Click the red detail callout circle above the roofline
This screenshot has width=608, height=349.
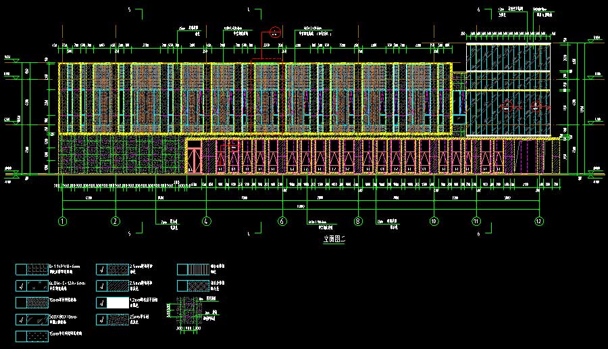click(x=275, y=32)
